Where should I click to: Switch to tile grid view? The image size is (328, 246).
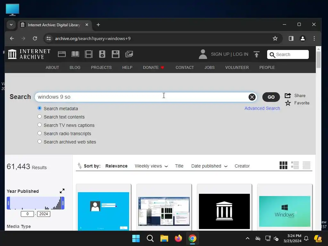(283, 165)
